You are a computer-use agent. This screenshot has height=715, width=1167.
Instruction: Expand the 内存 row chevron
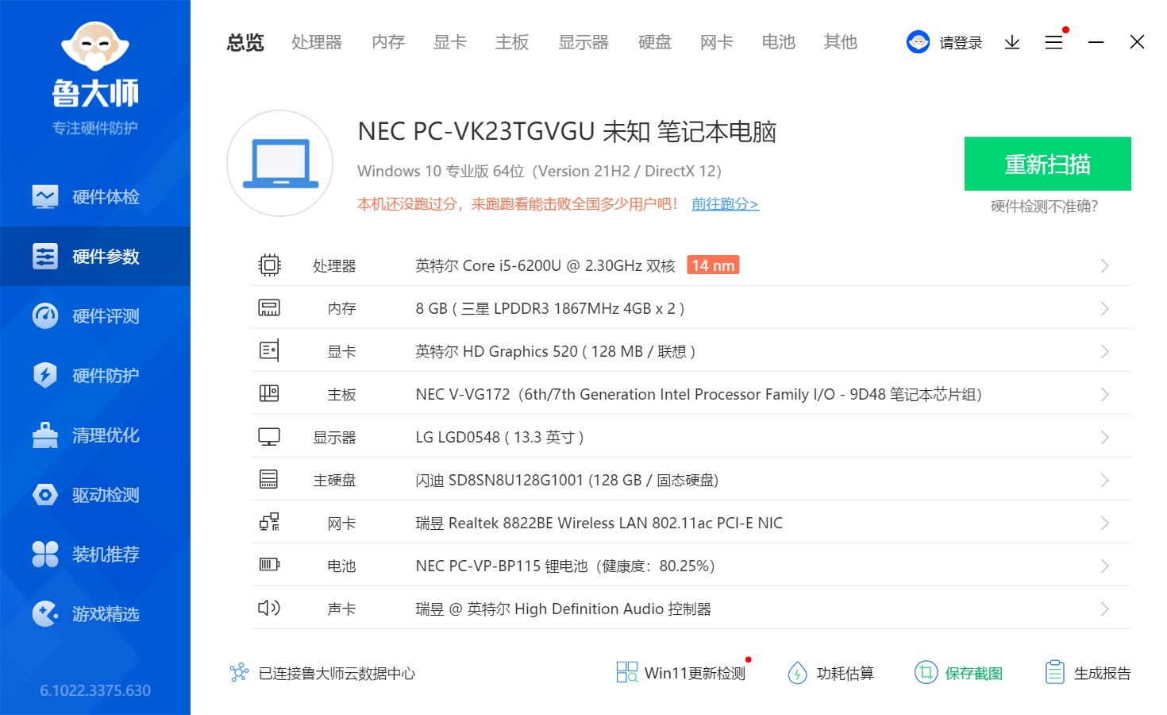pos(1104,308)
